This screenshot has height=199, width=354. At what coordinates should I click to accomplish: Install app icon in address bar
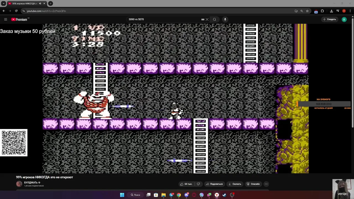point(296,11)
